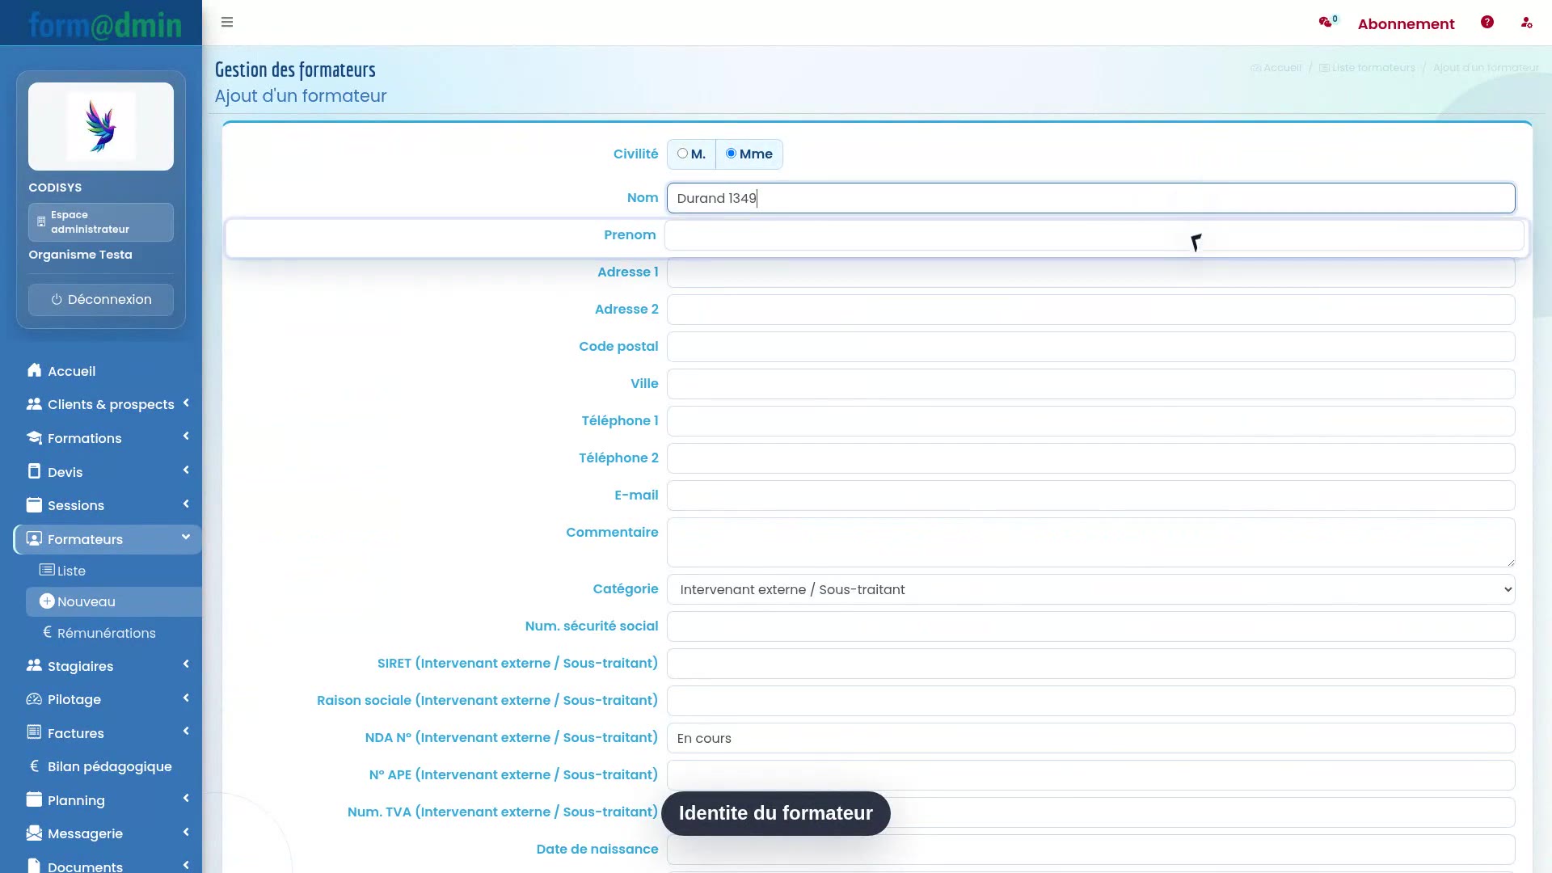This screenshot has height=873, width=1552.
Task: Open Nouveau under Formateurs
Action: [114, 601]
